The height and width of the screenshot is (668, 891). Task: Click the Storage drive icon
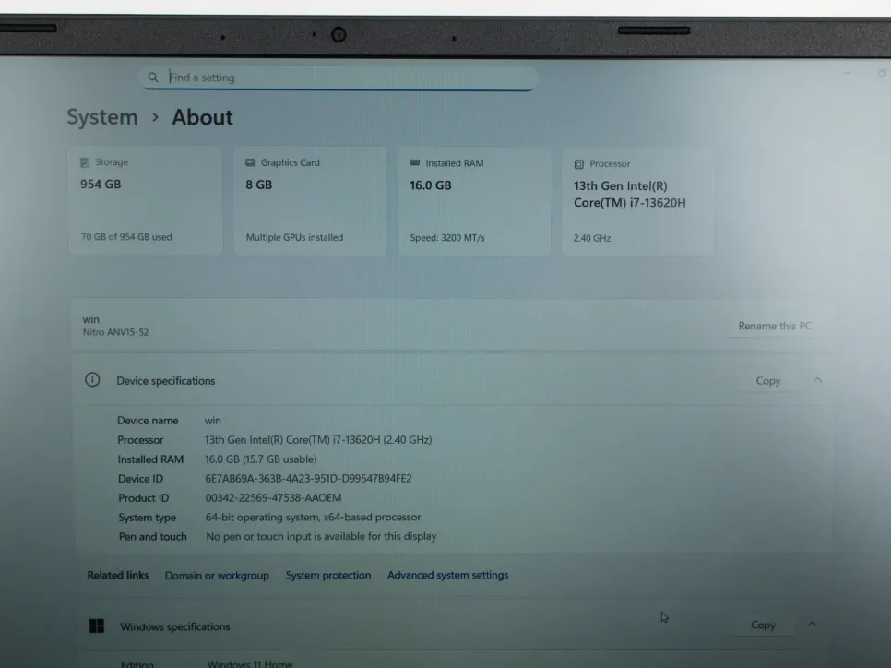(x=85, y=162)
